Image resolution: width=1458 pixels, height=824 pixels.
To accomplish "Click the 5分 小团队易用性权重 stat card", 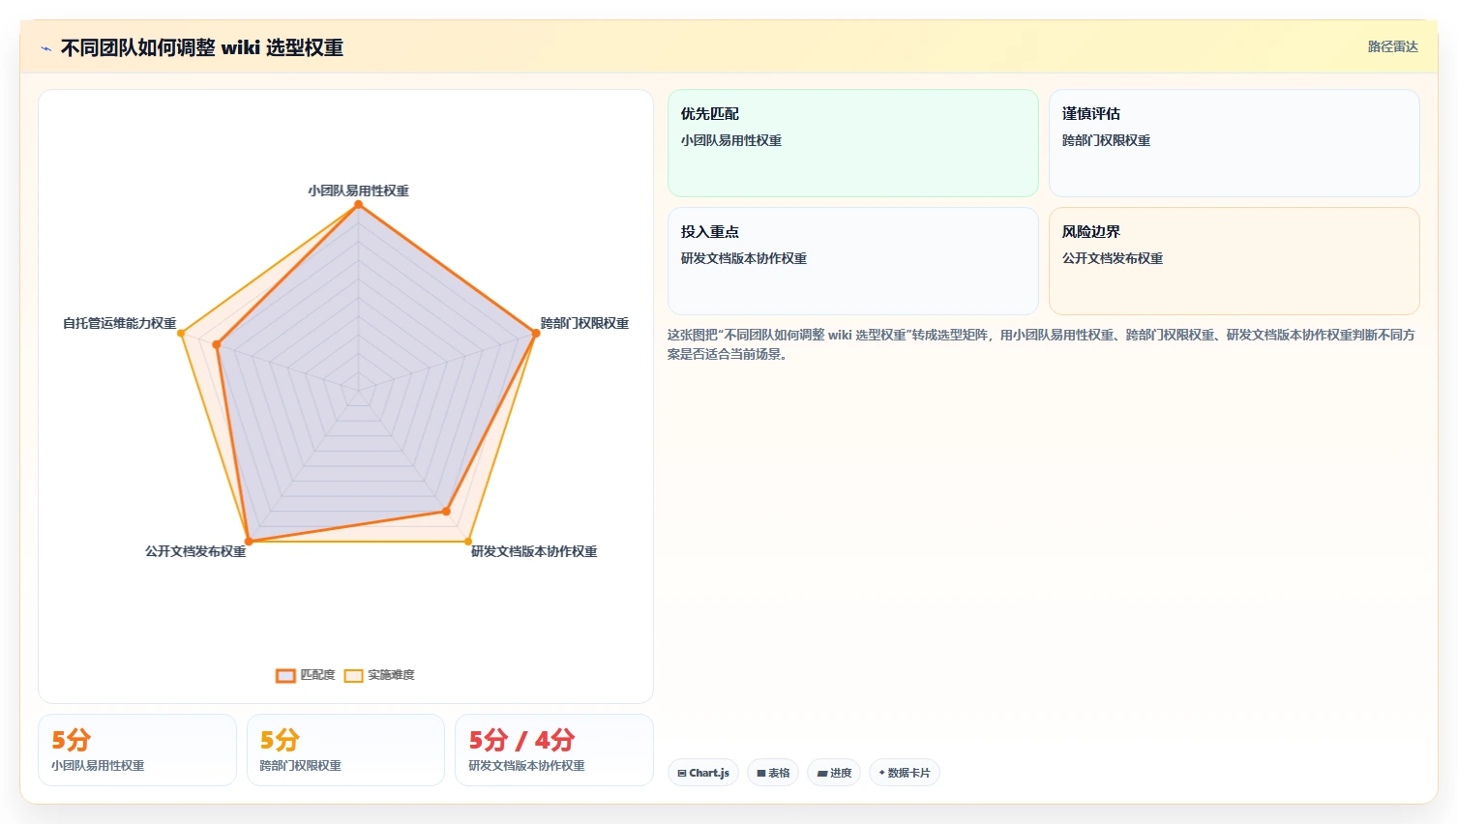I will (137, 750).
